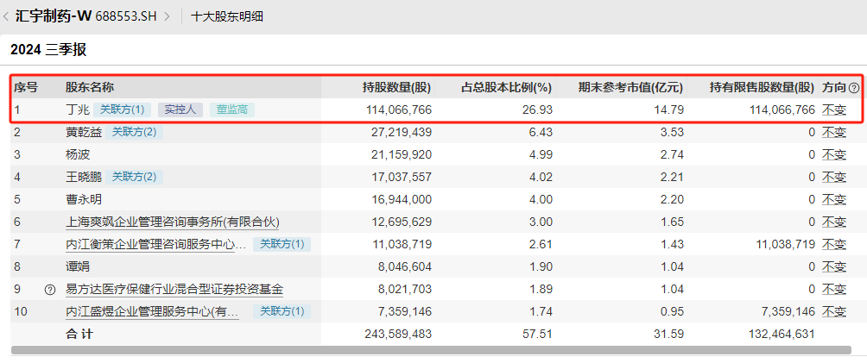The image size is (867, 363).
Task: Click question mark icon in row 9
Action: pos(50,289)
